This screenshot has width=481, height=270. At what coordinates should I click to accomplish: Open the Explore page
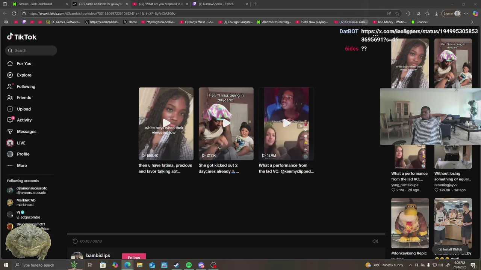click(24, 75)
